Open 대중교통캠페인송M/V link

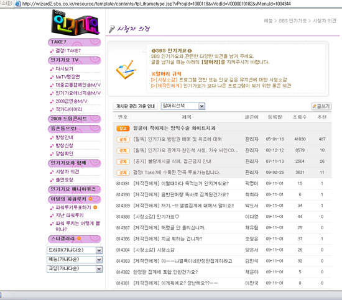tap(78, 85)
